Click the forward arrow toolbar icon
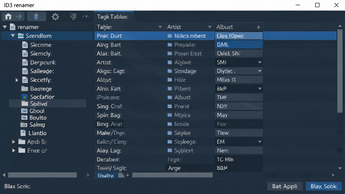Viewport: 345px width, 194px height. click(x=19, y=17)
